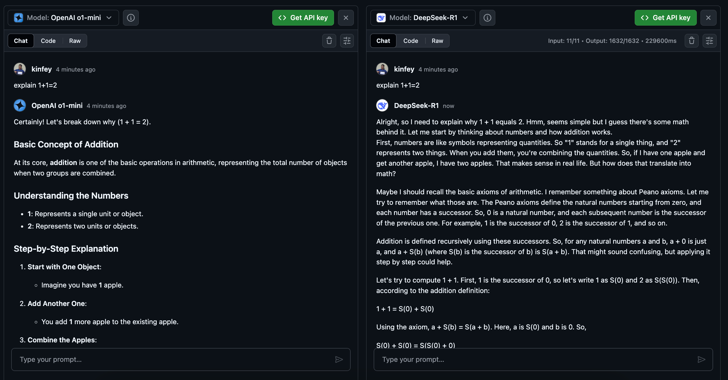This screenshot has height=380, width=728.
Task: Click right panel Get API key button
Action: click(x=665, y=18)
